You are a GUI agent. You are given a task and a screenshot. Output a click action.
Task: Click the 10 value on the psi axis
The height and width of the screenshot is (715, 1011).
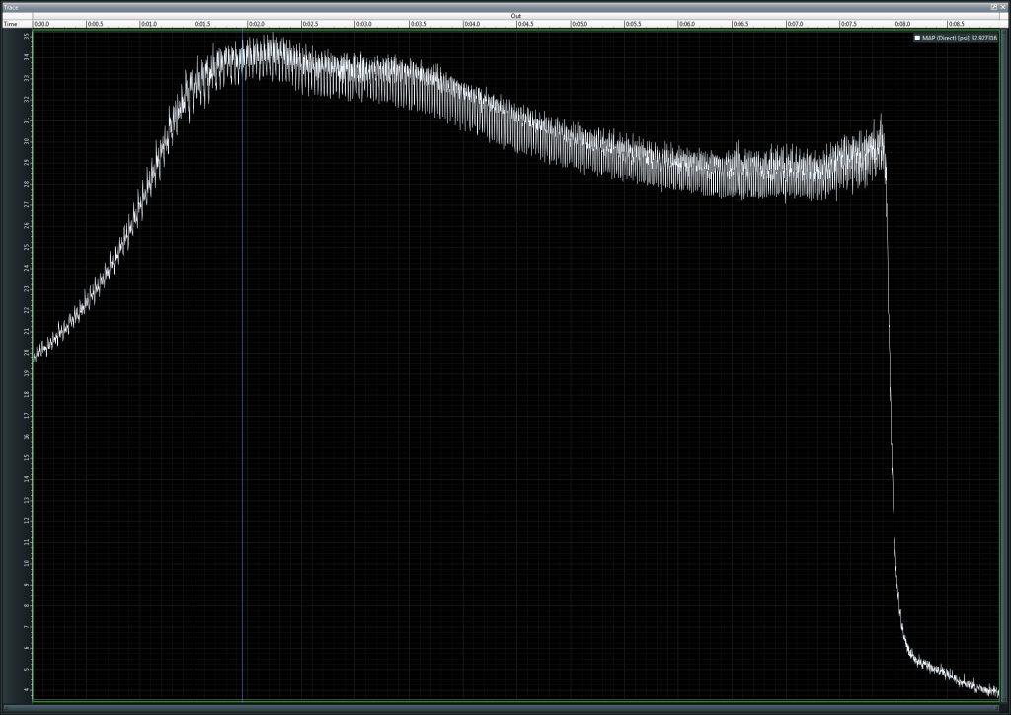27,563
